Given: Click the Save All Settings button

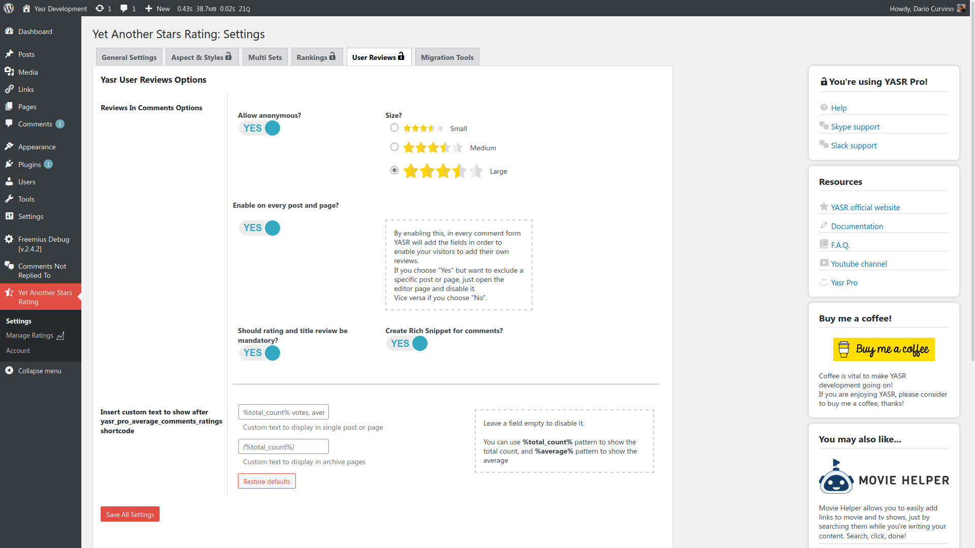Looking at the screenshot, I should click(x=130, y=514).
